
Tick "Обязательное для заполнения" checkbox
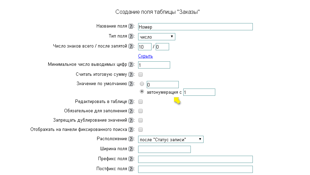141,111
